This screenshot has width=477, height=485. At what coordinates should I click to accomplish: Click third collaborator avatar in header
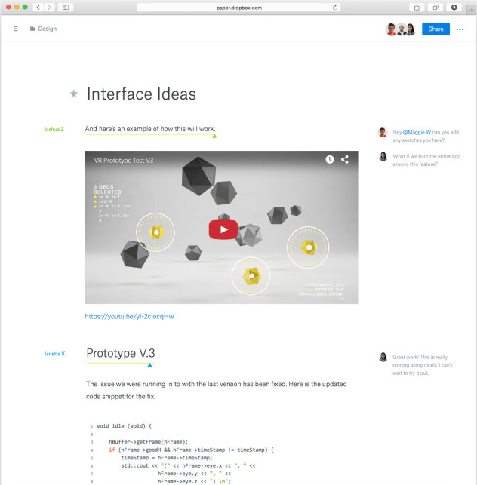coord(411,29)
